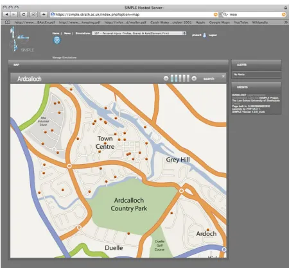This screenshot has height=268, width=289.
Task: Go back with the browser back arrow
Action: (6, 14)
